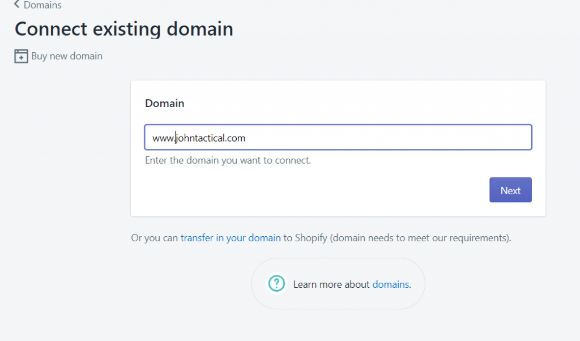Click the back chevron beside Domains
Screen dimensions: 580x341
pyautogui.click(x=16, y=5)
